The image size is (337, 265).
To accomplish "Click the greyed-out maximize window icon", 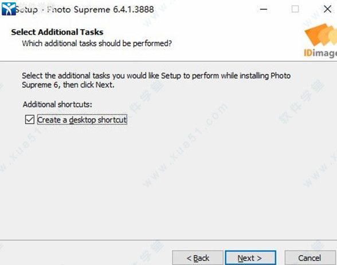I will [295, 9].
